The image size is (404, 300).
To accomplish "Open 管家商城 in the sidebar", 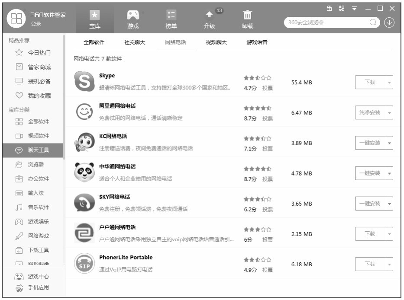I will [x=33, y=67].
